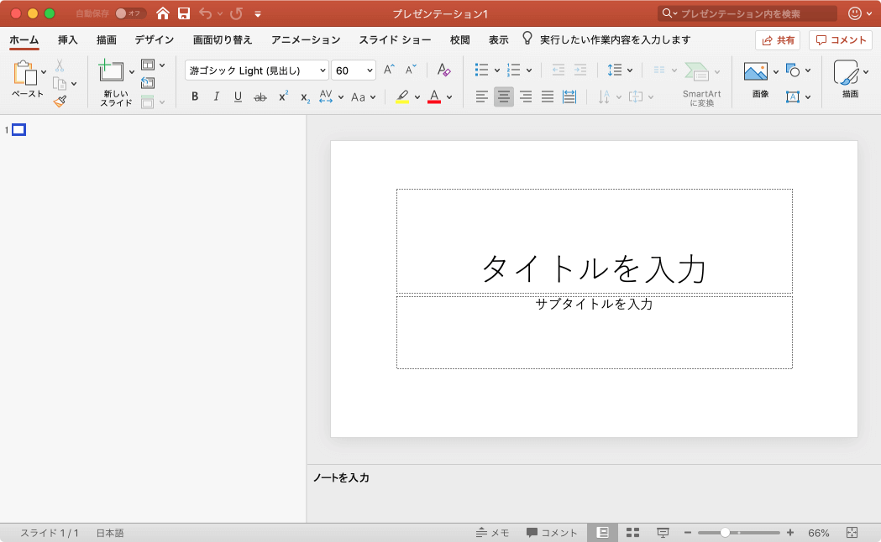The height and width of the screenshot is (542, 881).
Task: Click the Save icon in title bar
Action: click(x=183, y=13)
